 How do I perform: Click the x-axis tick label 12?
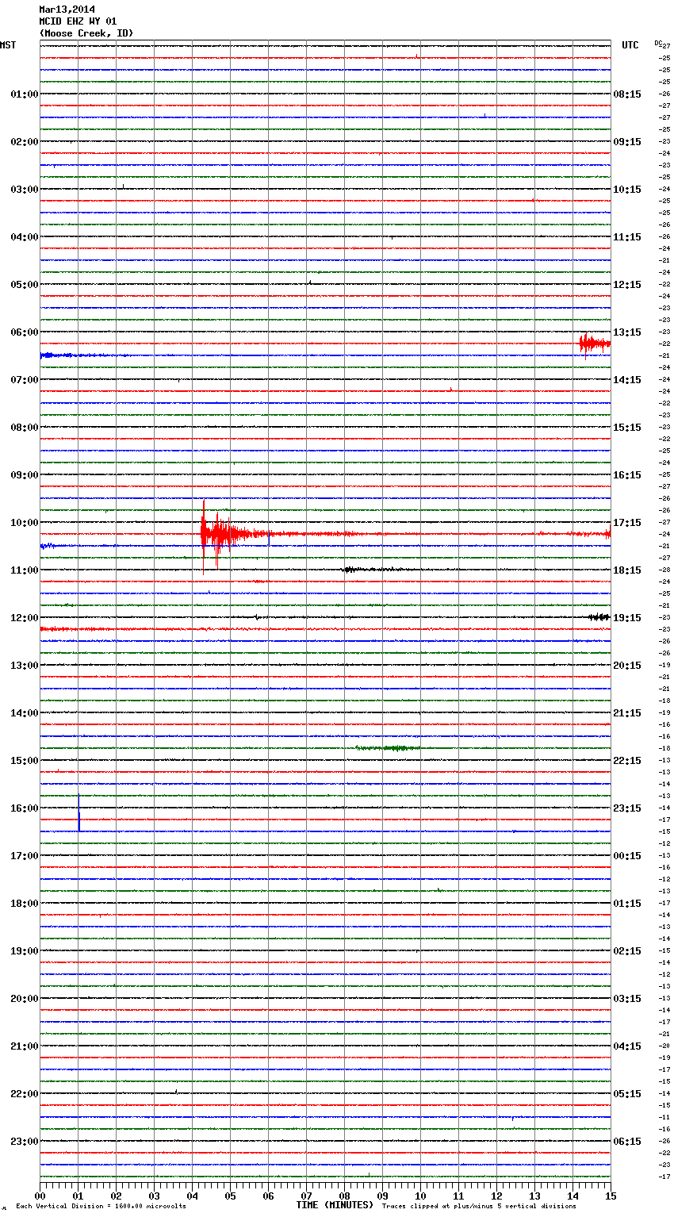(496, 1196)
